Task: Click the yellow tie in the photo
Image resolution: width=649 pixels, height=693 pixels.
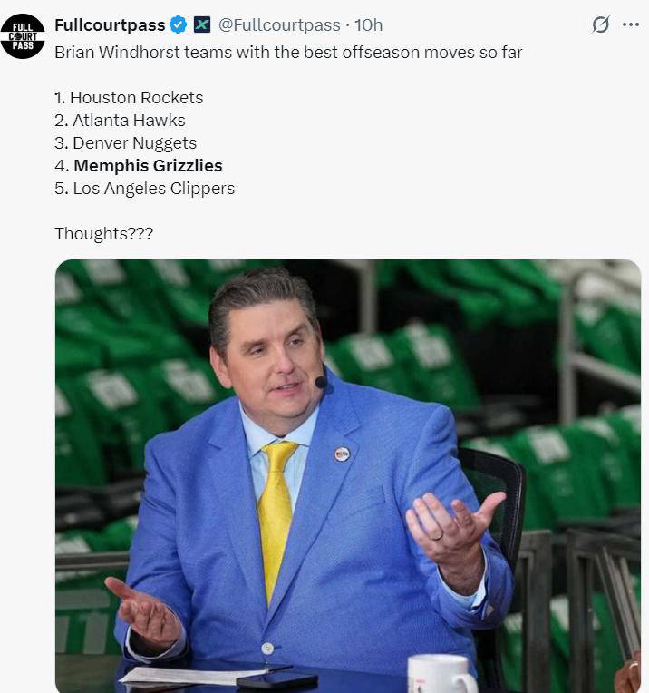Action: click(x=276, y=517)
